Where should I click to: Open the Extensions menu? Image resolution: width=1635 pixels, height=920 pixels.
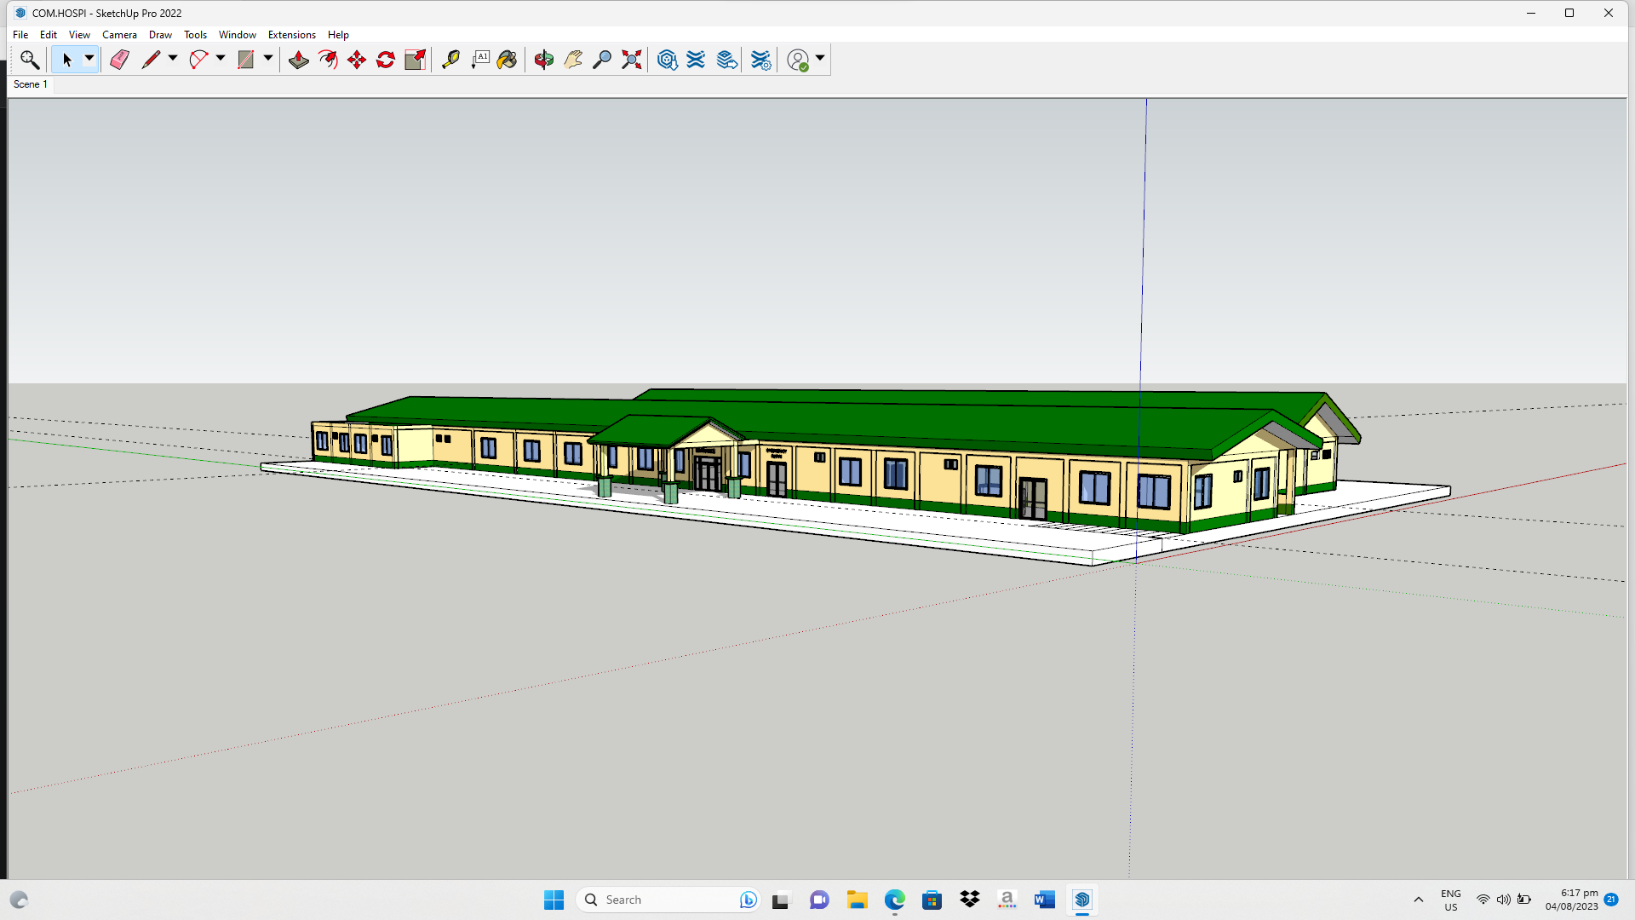pyautogui.click(x=291, y=35)
